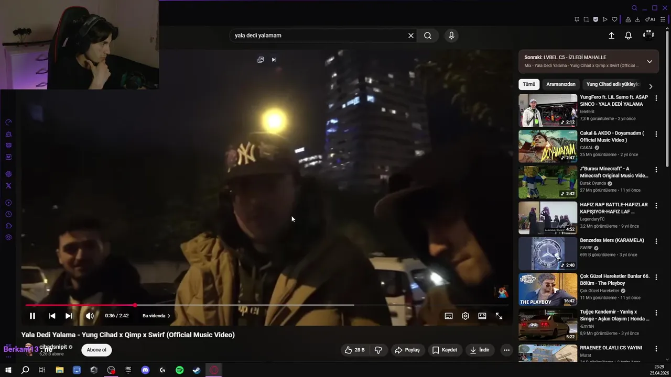
Task: Open options for 'Burası Minecraft' video
Action: tap(656, 170)
